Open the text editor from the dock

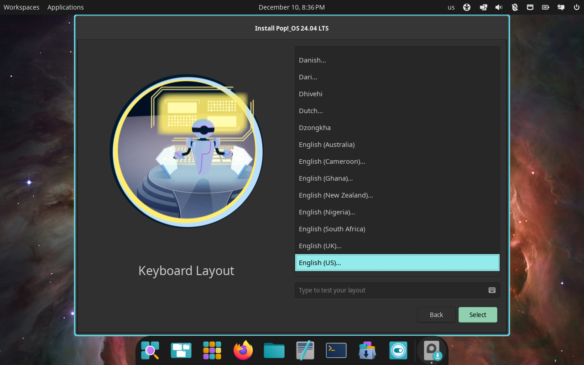305,350
